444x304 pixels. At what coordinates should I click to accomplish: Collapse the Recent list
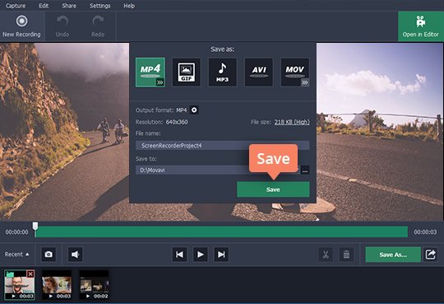[x=16, y=255]
